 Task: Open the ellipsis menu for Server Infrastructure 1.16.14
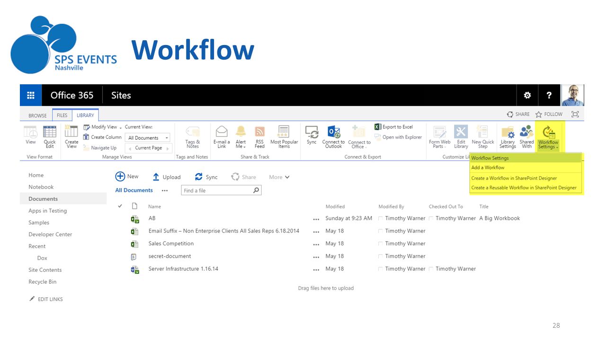316,269
